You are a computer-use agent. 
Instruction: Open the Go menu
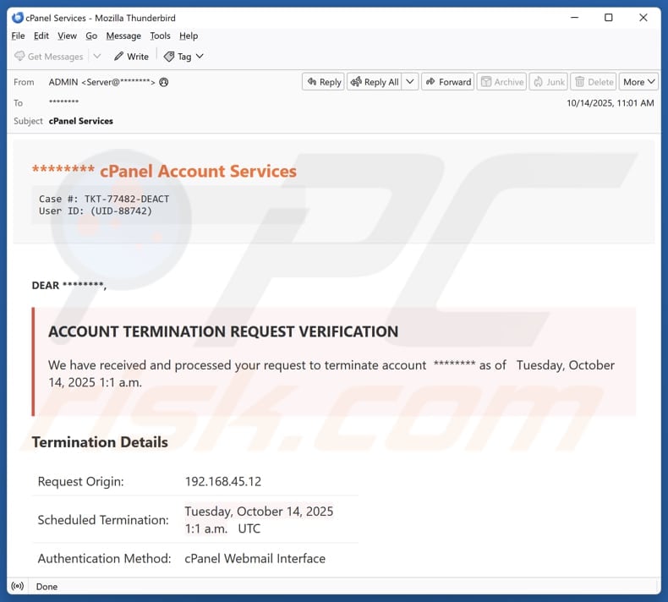[91, 36]
